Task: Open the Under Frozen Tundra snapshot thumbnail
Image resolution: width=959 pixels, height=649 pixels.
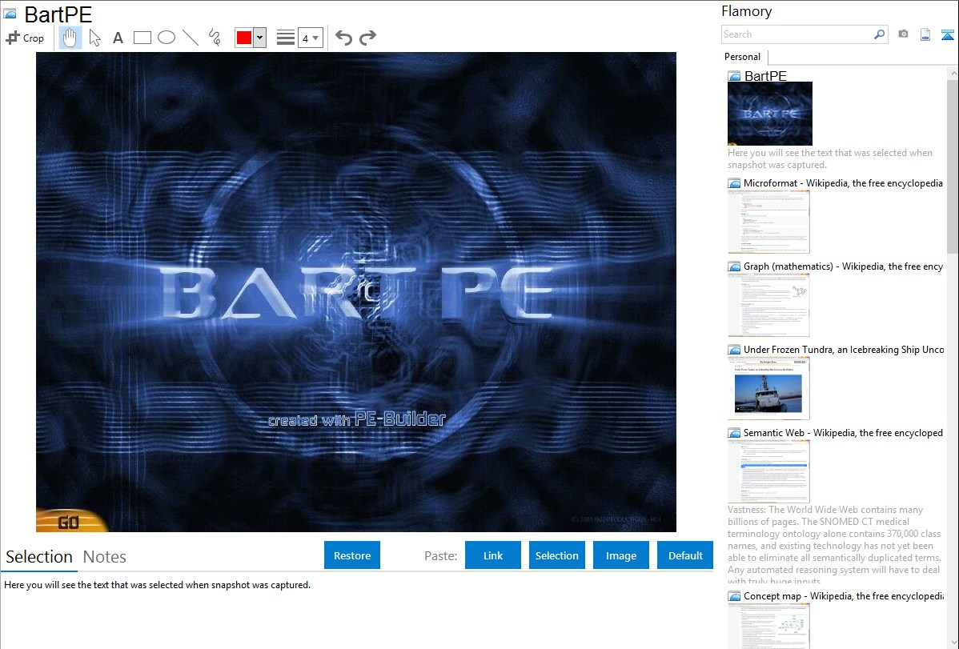Action: 768,388
